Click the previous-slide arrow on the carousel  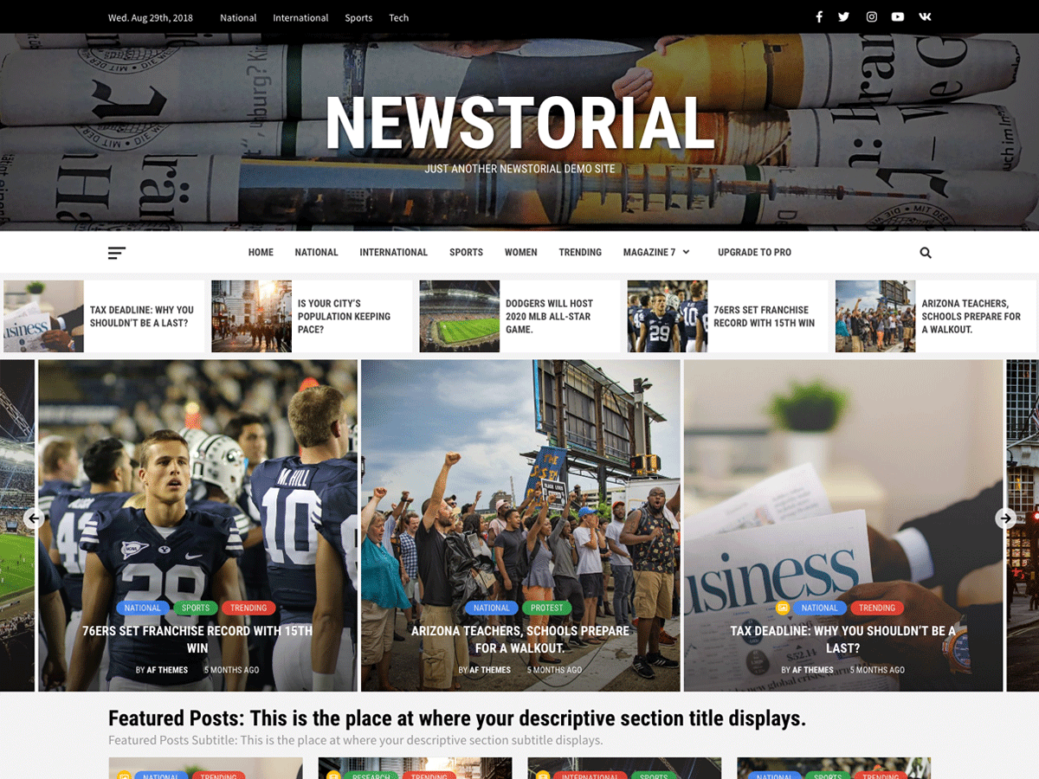(34, 518)
